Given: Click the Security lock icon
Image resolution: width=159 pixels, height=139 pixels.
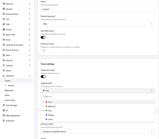Looking at the screenshot, I should pos(4,60).
